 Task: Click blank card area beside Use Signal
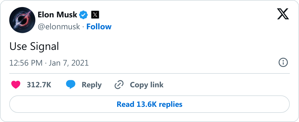(x=172, y=46)
